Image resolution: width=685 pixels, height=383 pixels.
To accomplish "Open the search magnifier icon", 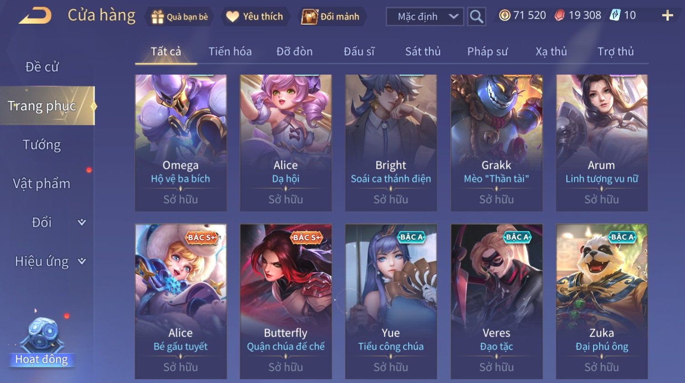I will 476,17.
